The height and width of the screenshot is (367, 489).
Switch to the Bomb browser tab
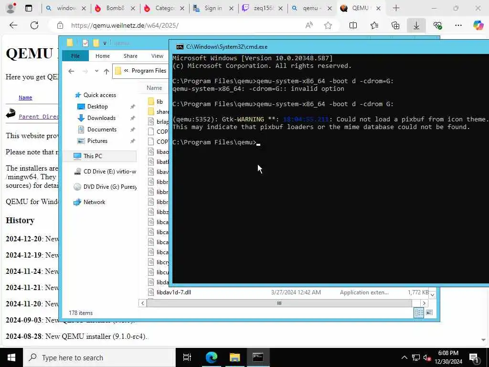(x=115, y=9)
